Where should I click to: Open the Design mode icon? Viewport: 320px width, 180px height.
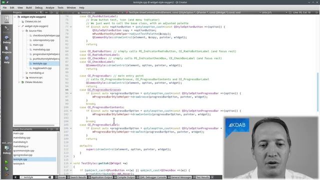click(x=6, y=29)
